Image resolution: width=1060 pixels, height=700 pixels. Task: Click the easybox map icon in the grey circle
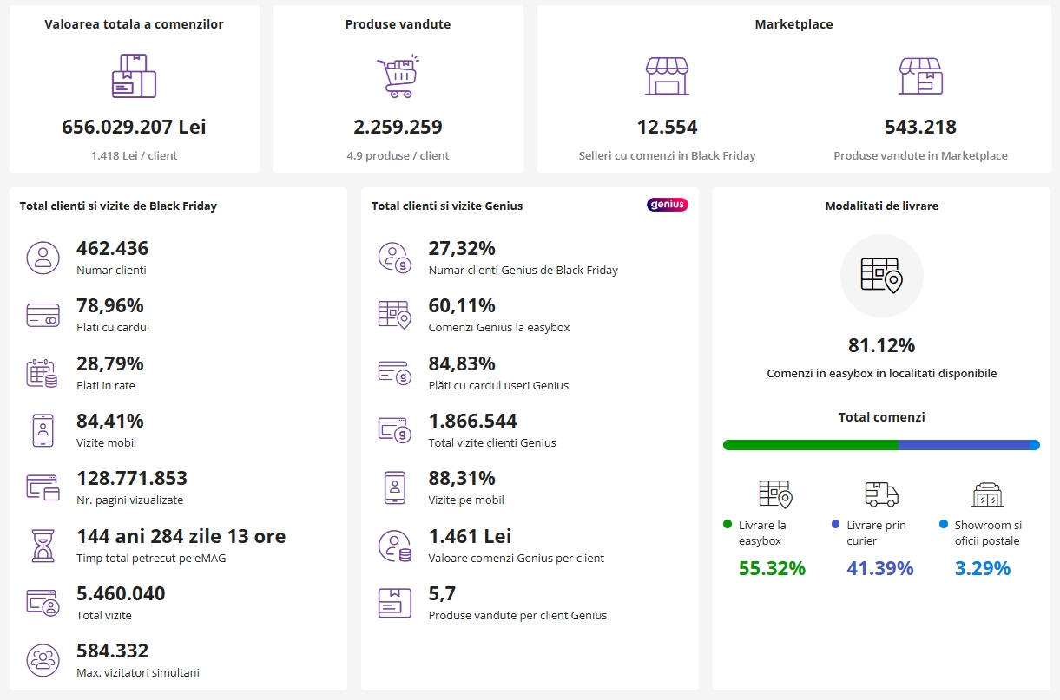point(881,275)
